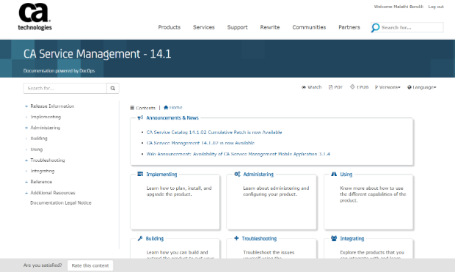Click the CA Technologies logo
Viewport: 455px width, 272px height.
coord(34,17)
